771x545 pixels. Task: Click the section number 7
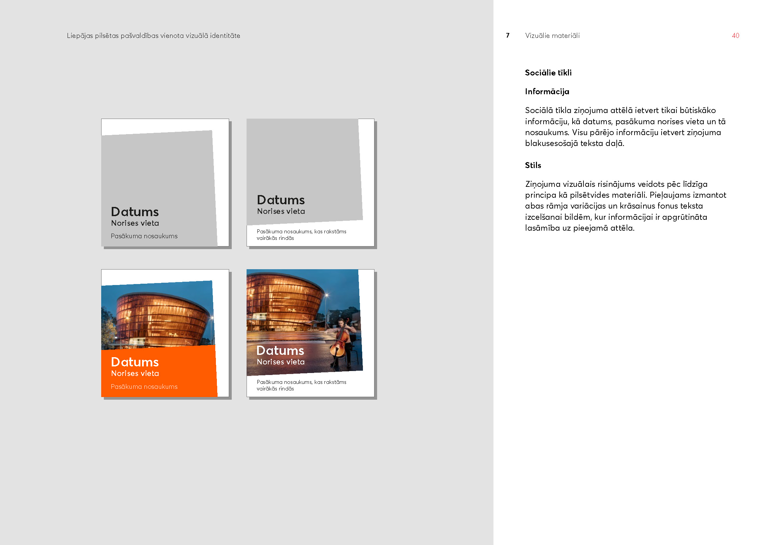coord(508,36)
